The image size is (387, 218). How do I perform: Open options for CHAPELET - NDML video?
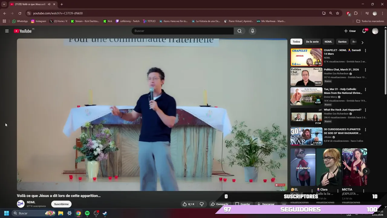365,51
